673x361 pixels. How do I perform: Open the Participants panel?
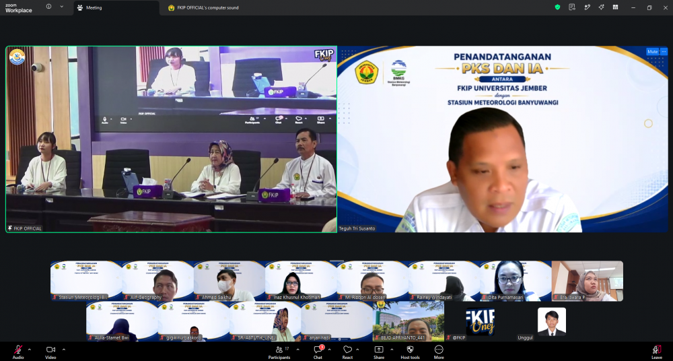click(279, 352)
